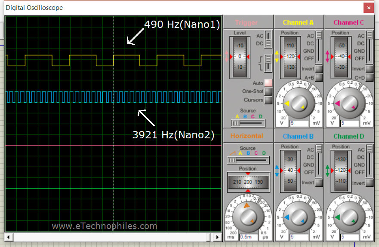The image size is (379, 247).
Task: Click the scroll right arrow button
Action: (x=217, y=238)
